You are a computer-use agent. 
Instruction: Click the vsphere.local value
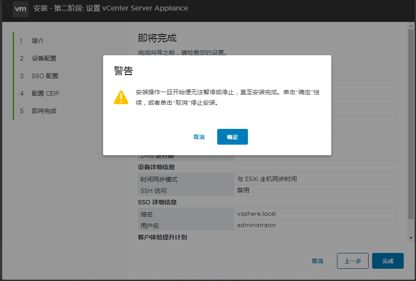tap(256, 213)
